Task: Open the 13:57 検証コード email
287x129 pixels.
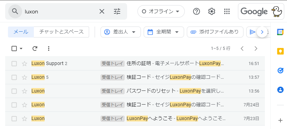Action: tap(135, 77)
